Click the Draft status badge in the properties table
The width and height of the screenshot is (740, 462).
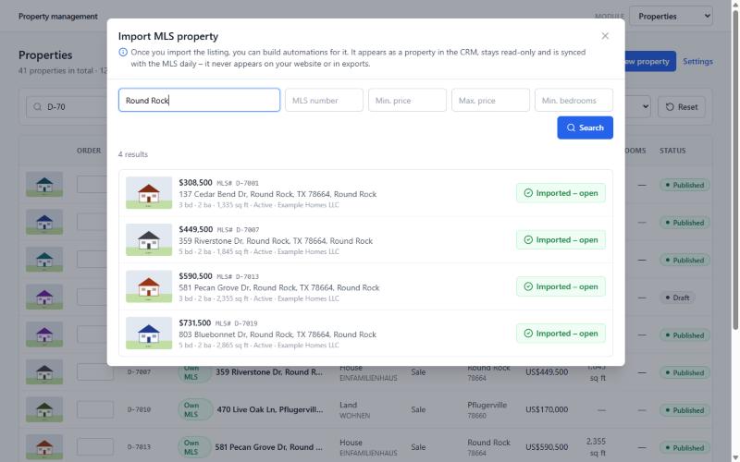pos(677,298)
